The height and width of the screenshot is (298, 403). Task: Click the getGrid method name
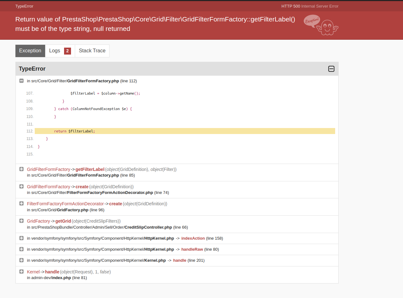point(63,221)
